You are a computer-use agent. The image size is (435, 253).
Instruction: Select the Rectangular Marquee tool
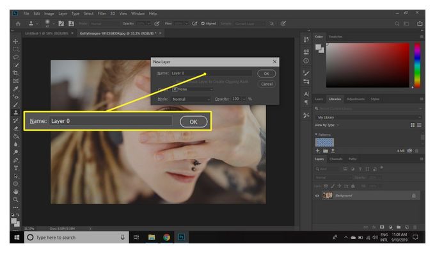point(16,49)
